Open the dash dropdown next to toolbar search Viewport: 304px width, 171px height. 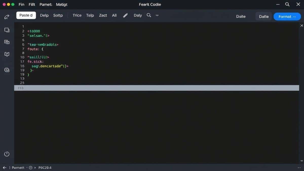click(157, 15)
